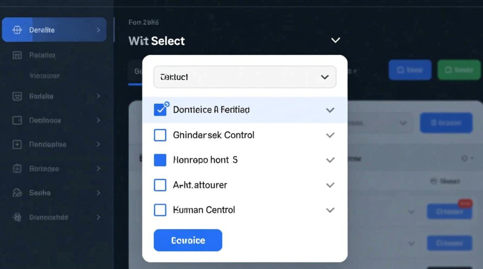This screenshot has height=269, width=483.
Task: Uncheck the Donteice A Feritiad checkbox
Action: click(160, 110)
